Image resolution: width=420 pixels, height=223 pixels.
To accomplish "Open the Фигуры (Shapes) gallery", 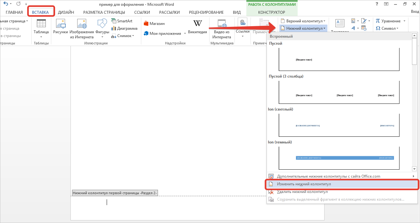I will pyautogui.click(x=102, y=24).
